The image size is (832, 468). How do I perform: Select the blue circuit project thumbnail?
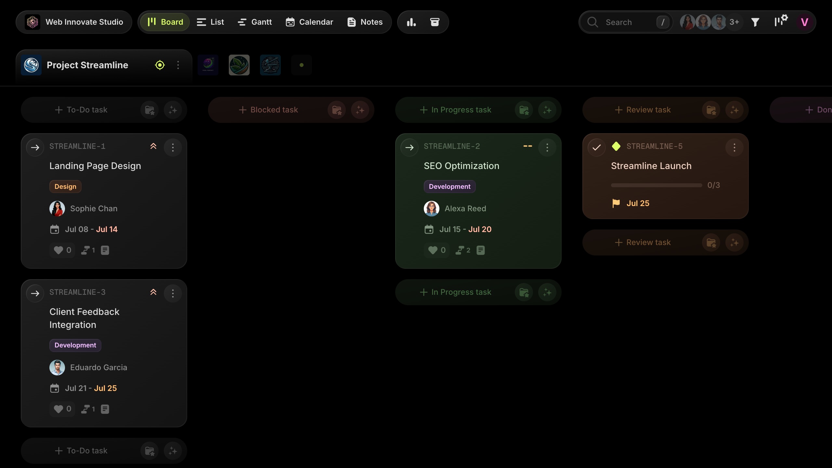(270, 65)
